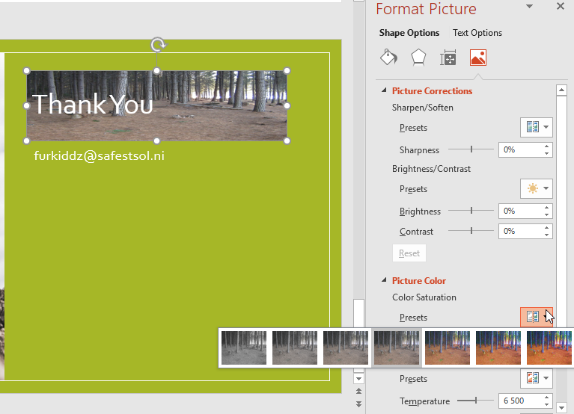Switch to Shape Options tab

pyautogui.click(x=409, y=33)
